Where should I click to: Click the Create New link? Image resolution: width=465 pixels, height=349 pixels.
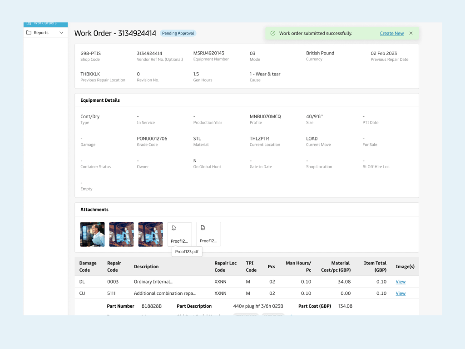391,33
